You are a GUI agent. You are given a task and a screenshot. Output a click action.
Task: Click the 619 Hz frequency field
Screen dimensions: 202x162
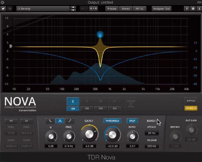[69, 146]
